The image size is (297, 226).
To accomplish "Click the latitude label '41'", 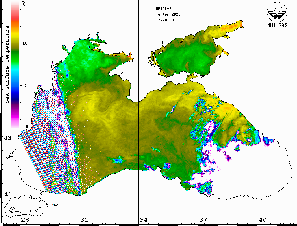I will 8,194.
